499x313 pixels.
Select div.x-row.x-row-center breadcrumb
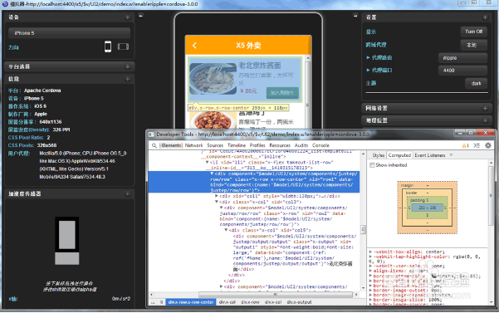click(191, 302)
